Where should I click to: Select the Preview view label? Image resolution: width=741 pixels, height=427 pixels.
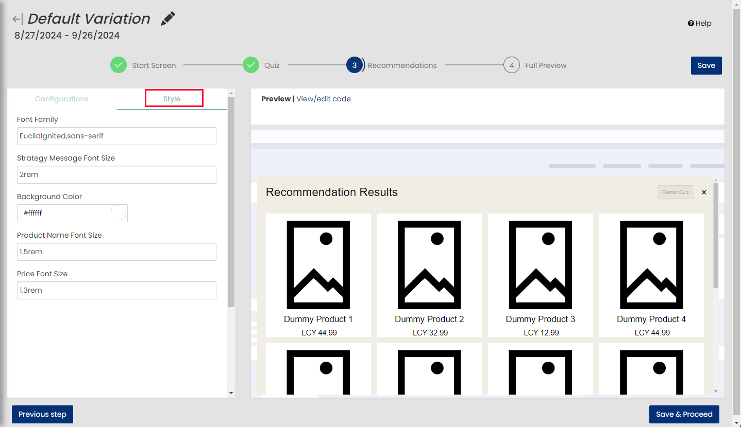(x=276, y=99)
